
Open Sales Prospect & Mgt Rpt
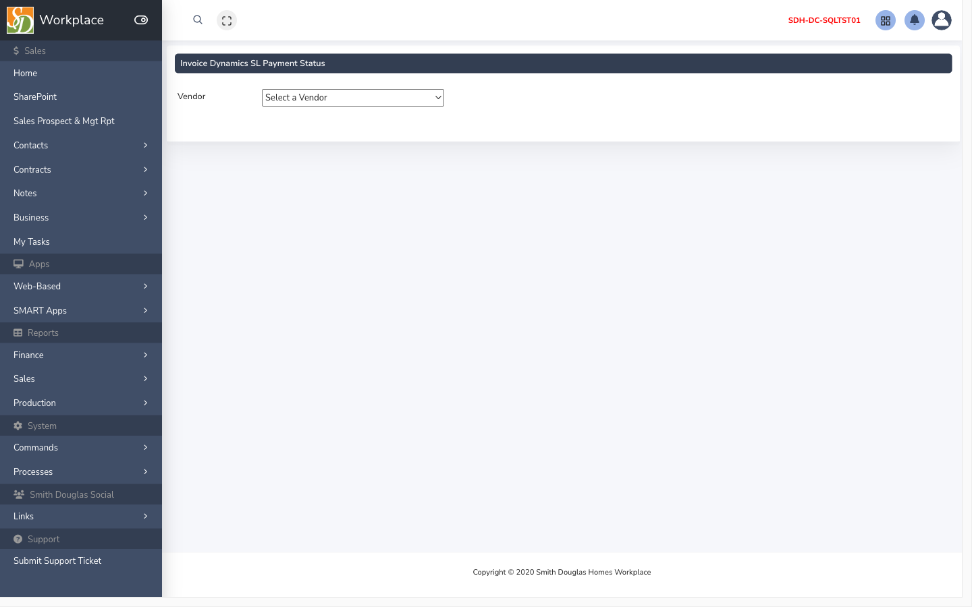pos(81,121)
